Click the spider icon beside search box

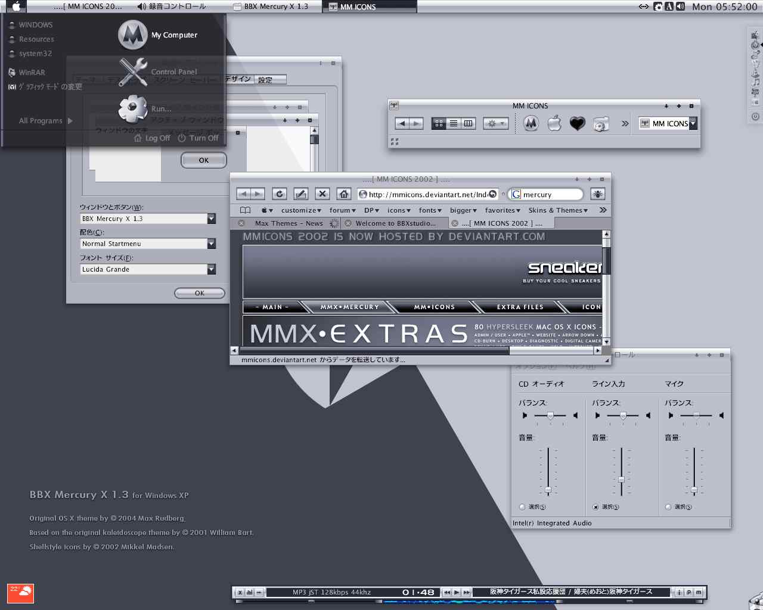coord(598,194)
